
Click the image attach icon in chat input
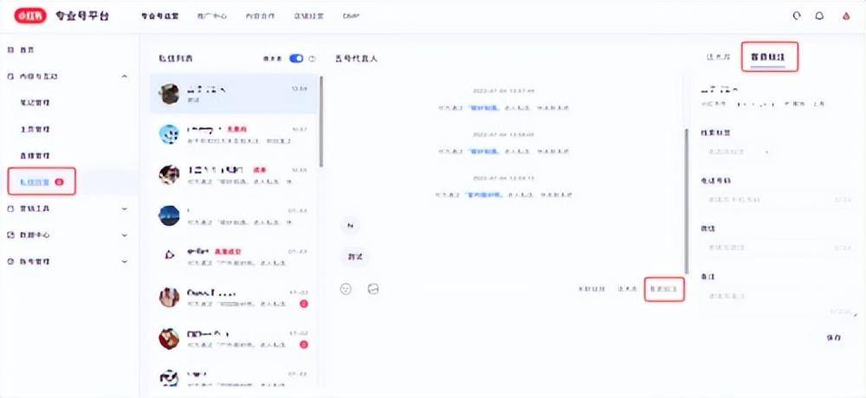pos(373,289)
